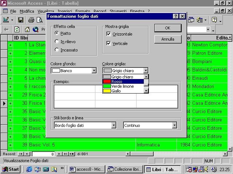Click the Design View toolbar icon
233x174 pixels.
(x=6, y=20)
